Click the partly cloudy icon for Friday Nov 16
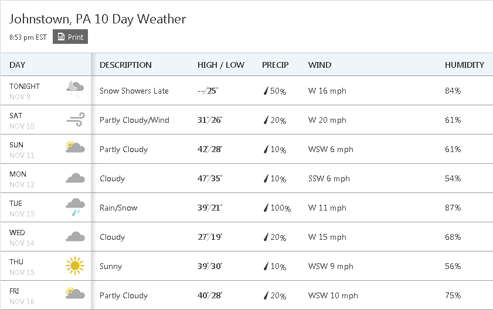Image resolution: width=493 pixels, height=310 pixels. pos(75,292)
